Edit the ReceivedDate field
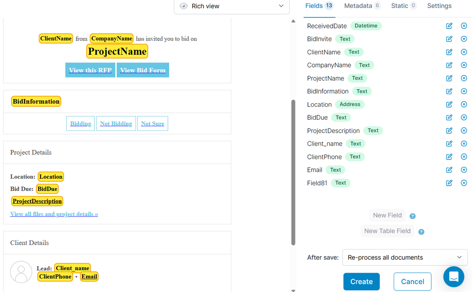The width and height of the screenshot is (472, 292). 449,26
